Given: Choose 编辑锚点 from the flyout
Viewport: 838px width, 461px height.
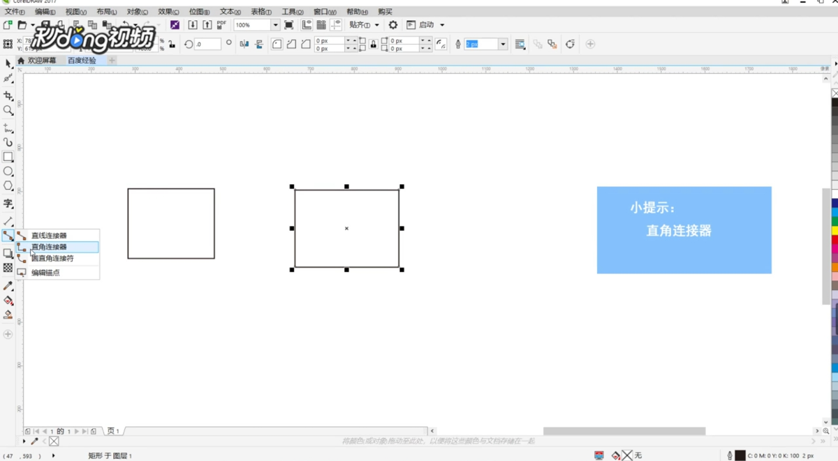Looking at the screenshot, I should click(57, 273).
